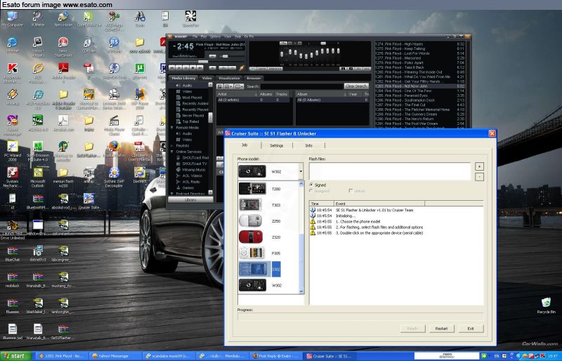Viewport: 562px width, 361px height.
Task: Select playlist track High Hopes
Action: click(419, 44)
